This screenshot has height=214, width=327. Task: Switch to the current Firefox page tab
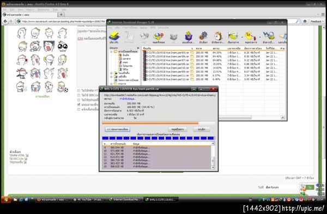coord(30,15)
